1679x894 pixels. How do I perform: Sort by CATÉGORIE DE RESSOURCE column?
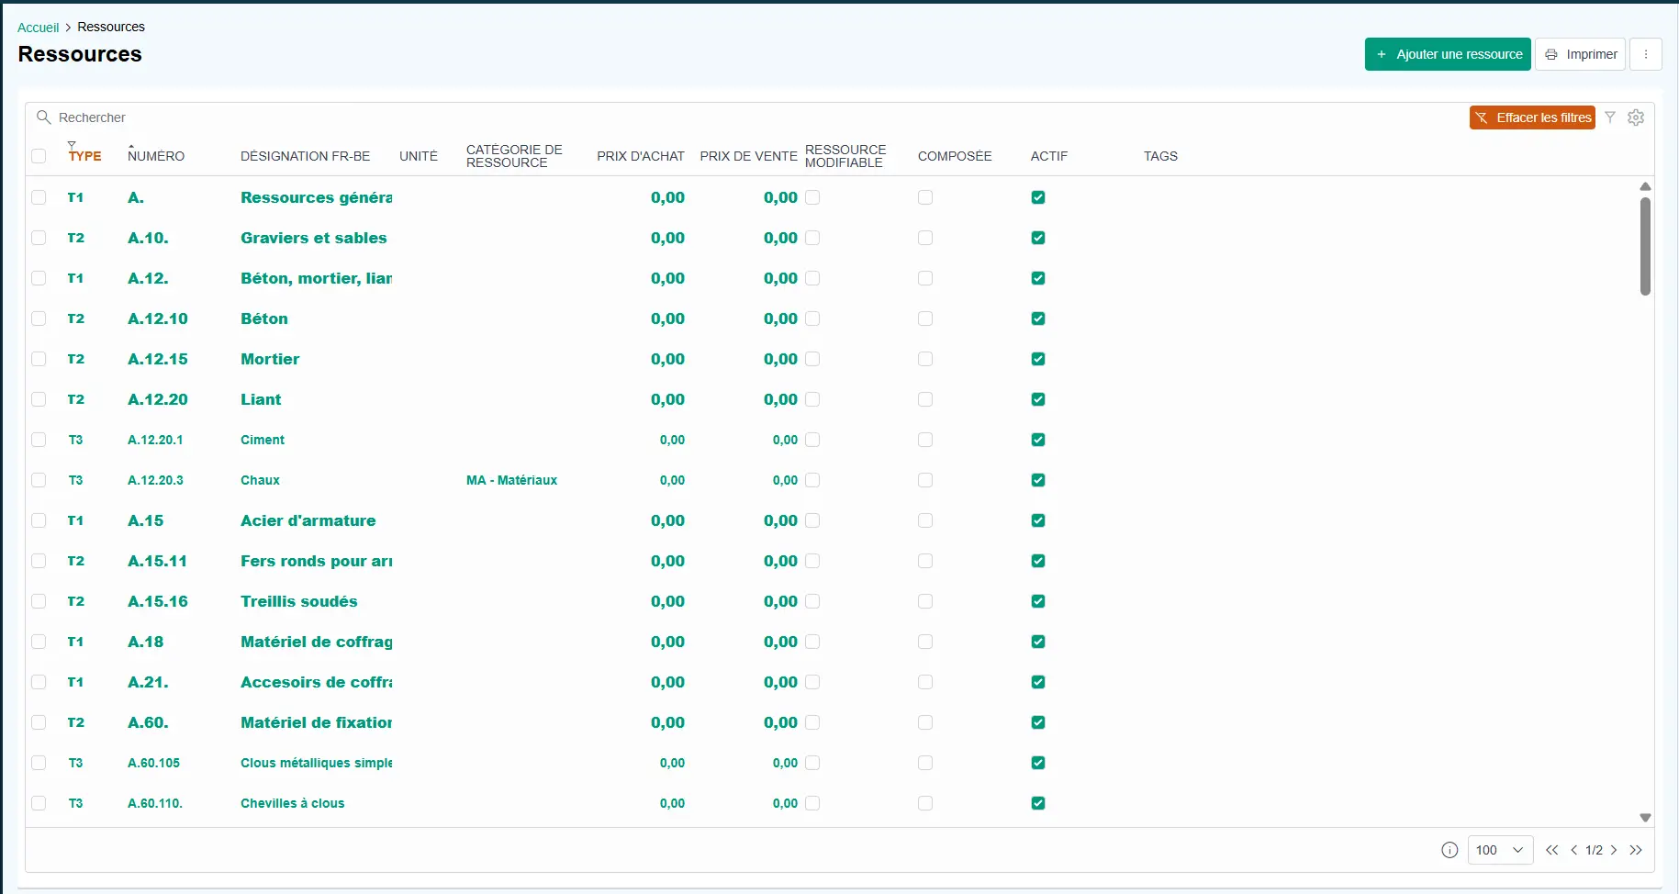(x=514, y=156)
